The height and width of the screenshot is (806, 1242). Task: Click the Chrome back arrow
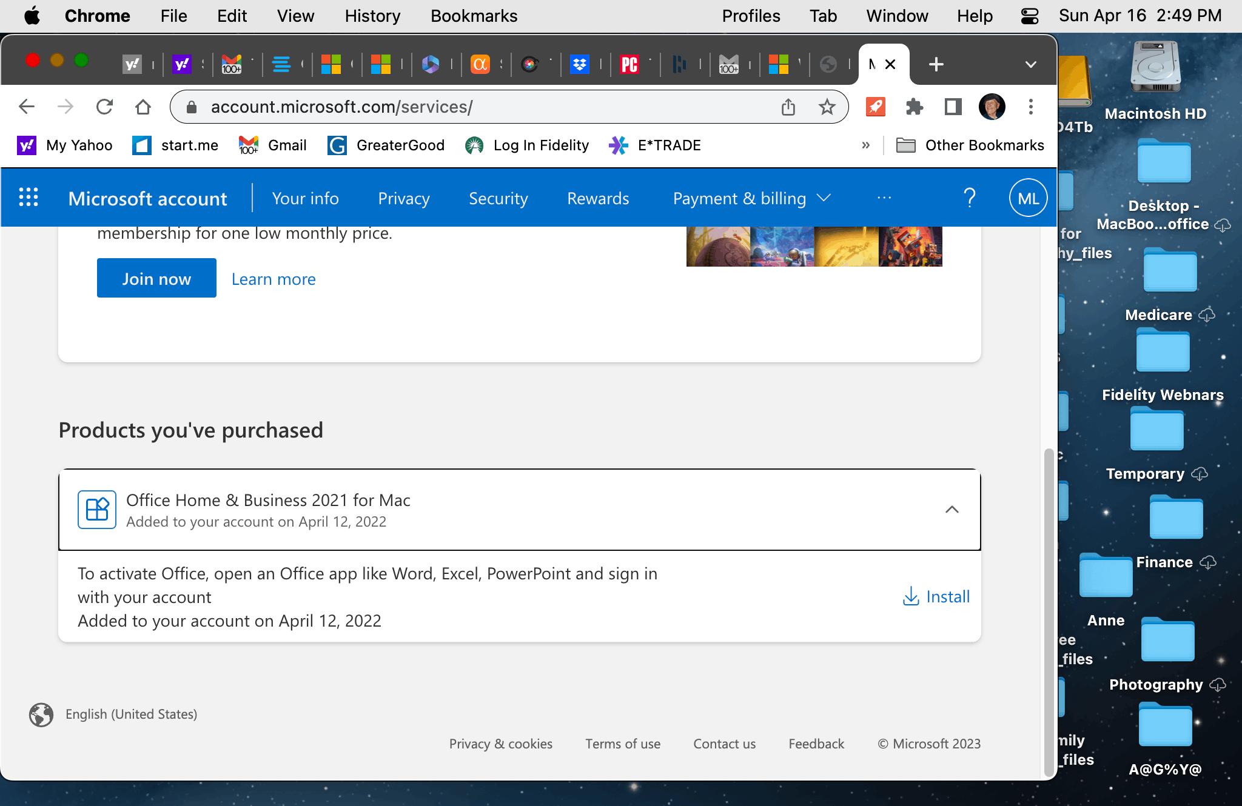(x=27, y=107)
